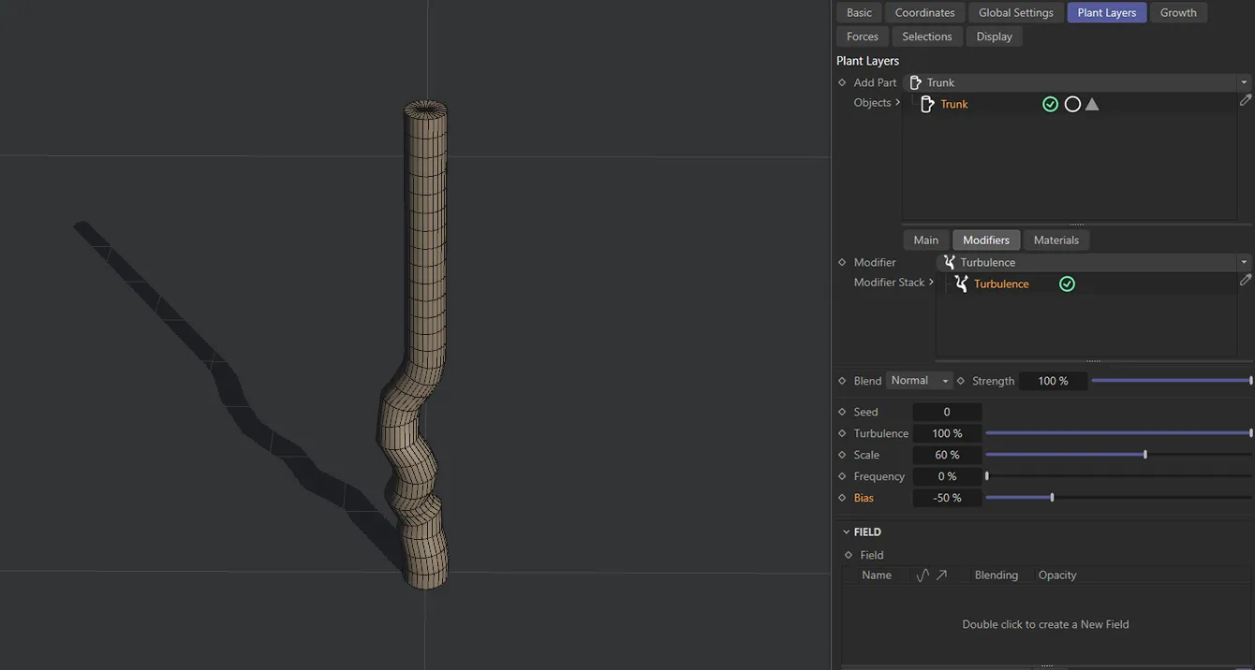
Task: Toggle the white circle on the Trunk layer row
Action: pyautogui.click(x=1072, y=104)
